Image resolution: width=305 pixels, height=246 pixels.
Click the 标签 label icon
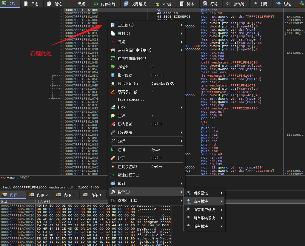click(113, 107)
